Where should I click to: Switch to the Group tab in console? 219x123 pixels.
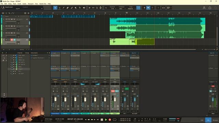27,53
